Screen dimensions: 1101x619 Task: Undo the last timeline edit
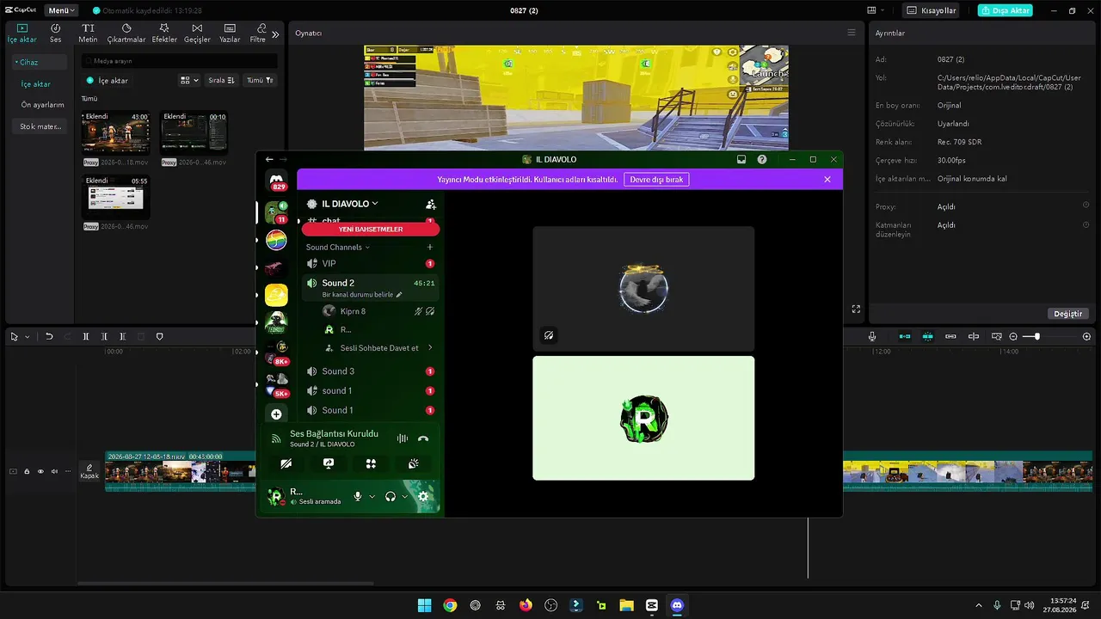tap(49, 336)
